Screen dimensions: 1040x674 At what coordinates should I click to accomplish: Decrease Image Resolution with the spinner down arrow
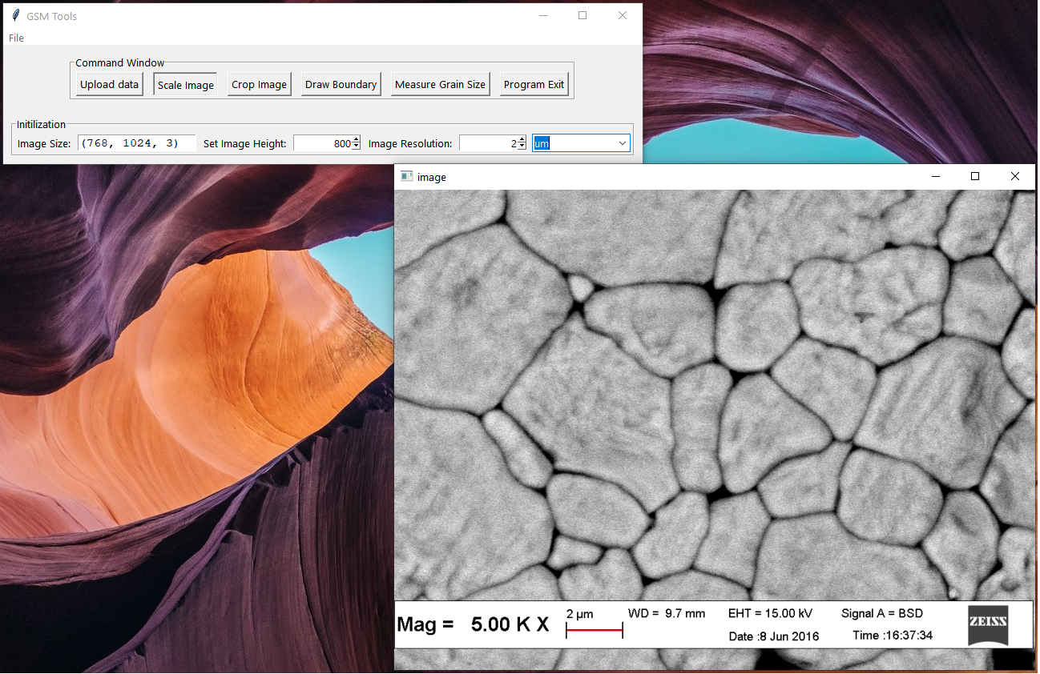[x=522, y=146]
